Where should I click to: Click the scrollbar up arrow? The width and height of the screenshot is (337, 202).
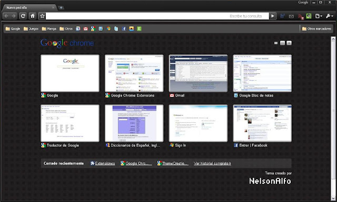click(x=333, y=39)
